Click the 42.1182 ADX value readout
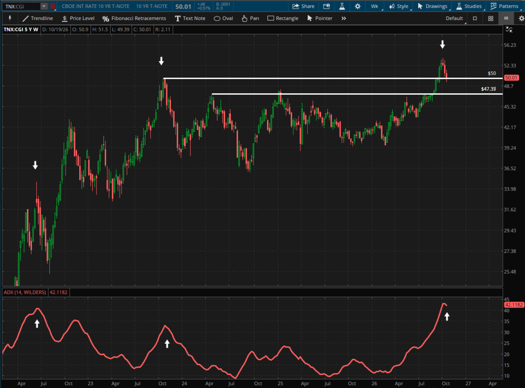The width and height of the screenshot is (525, 388). coord(58,292)
